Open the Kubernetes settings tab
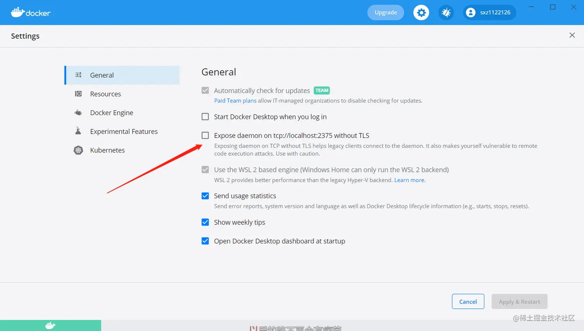 click(122, 150)
